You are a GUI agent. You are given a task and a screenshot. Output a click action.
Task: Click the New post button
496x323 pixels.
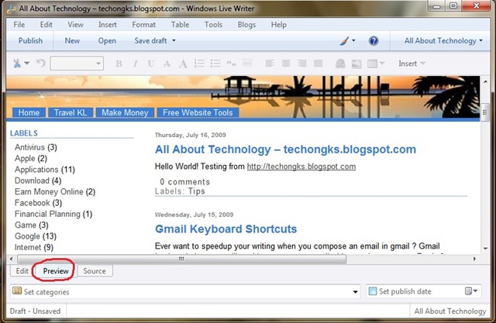point(72,41)
